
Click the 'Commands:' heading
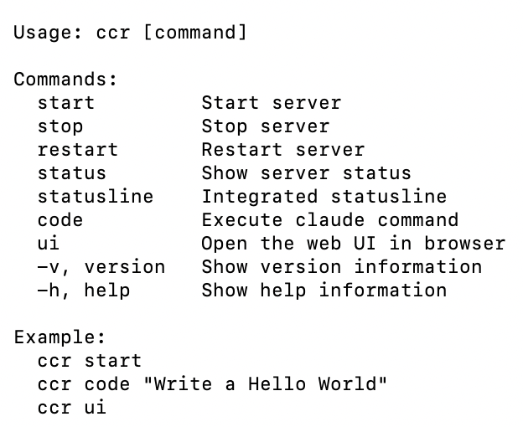65,80
